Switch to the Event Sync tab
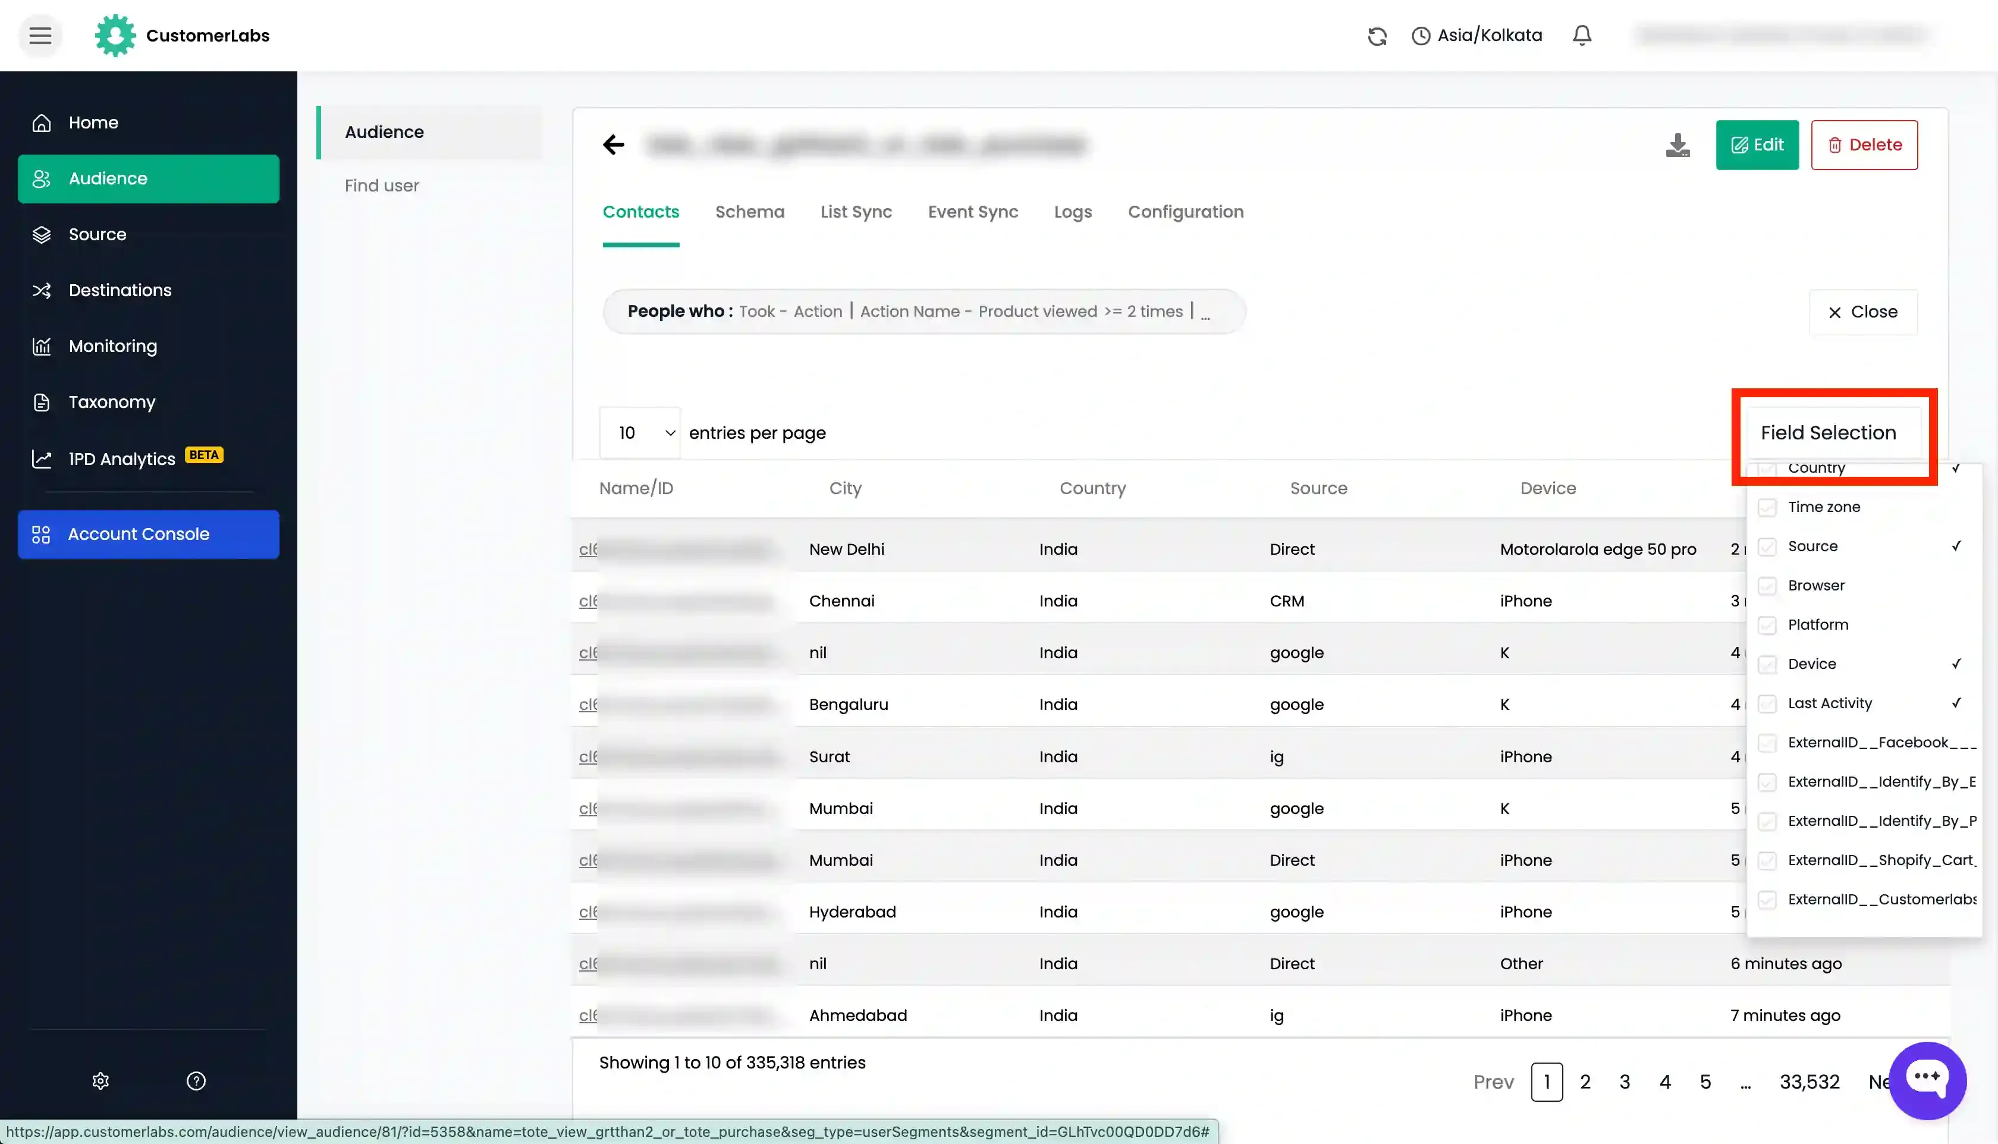The width and height of the screenshot is (1998, 1144). click(x=973, y=212)
